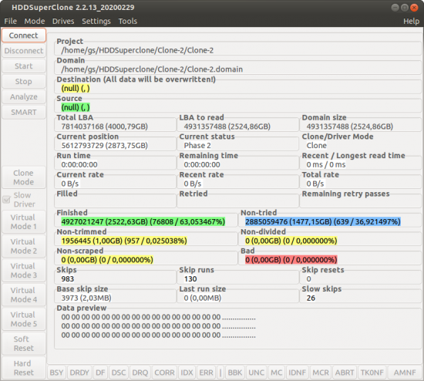This screenshot has height=381, width=424.
Task: Switch to Virtual Mode 4
Action: (24, 295)
